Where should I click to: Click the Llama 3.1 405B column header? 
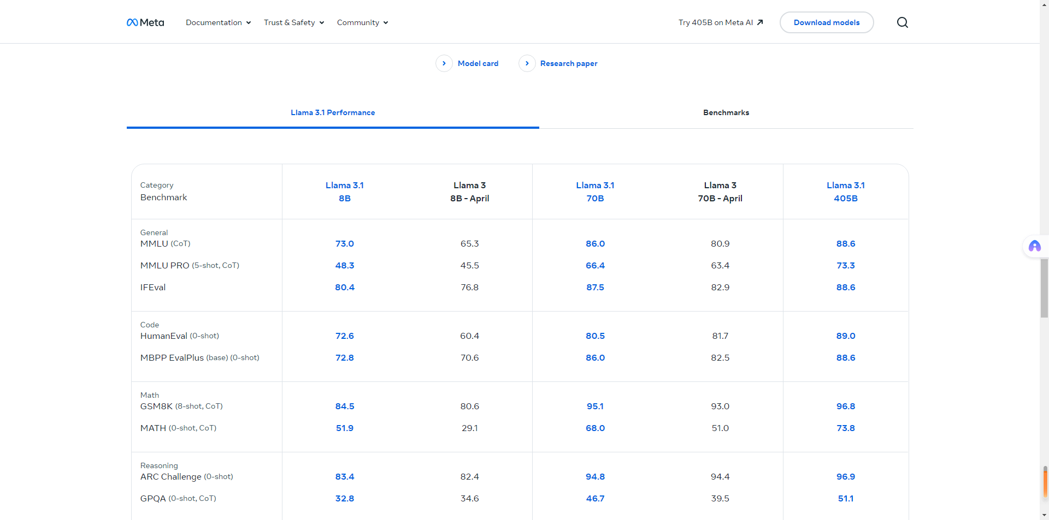[845, 192]
